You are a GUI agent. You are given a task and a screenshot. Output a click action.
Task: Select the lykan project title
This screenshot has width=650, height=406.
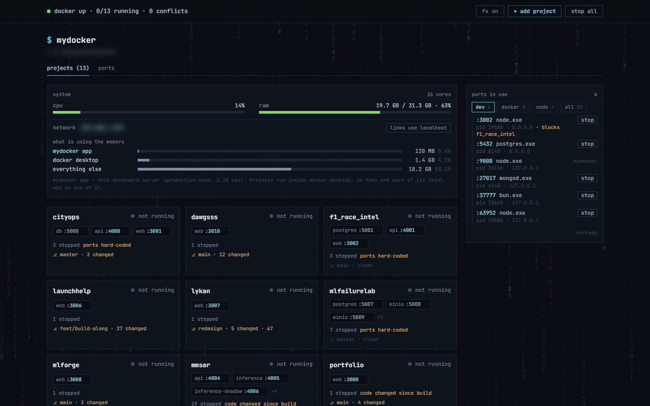(x=200, y=291)
